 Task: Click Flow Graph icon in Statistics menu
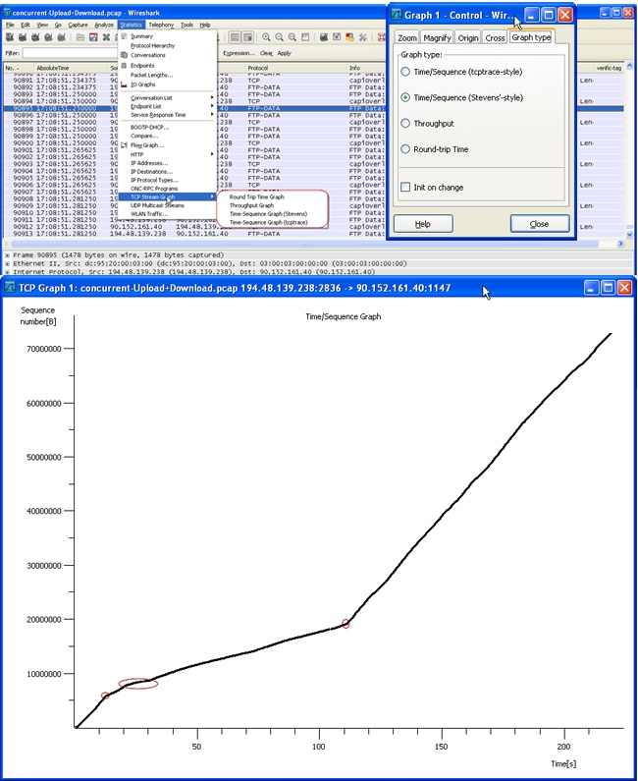[124, 145]
